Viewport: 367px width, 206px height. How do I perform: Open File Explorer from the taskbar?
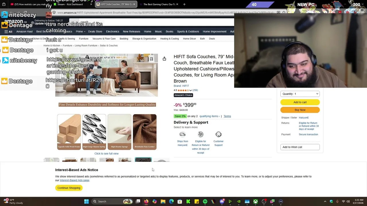[x=163, y=201]
